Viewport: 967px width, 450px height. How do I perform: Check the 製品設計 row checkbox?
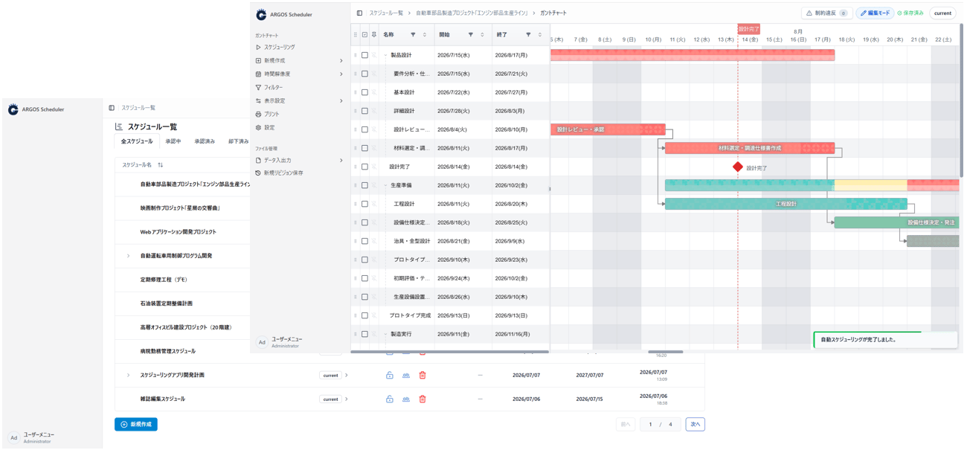[x=364, y=55]
